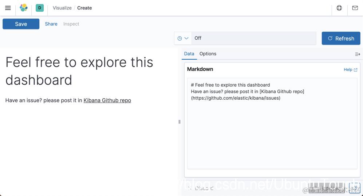
Task: Collapse the editor sidebar arrow icon
Action: point(358,54)
